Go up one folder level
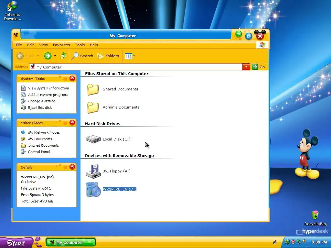The height and width of the screenshot is (248, 331). [63, 56]
